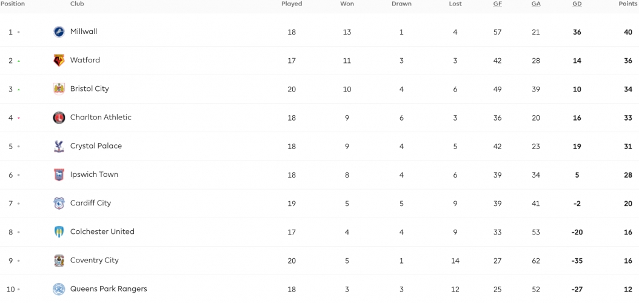Click the Bristol City club crest
639x303 pixels.
[59, 89]
